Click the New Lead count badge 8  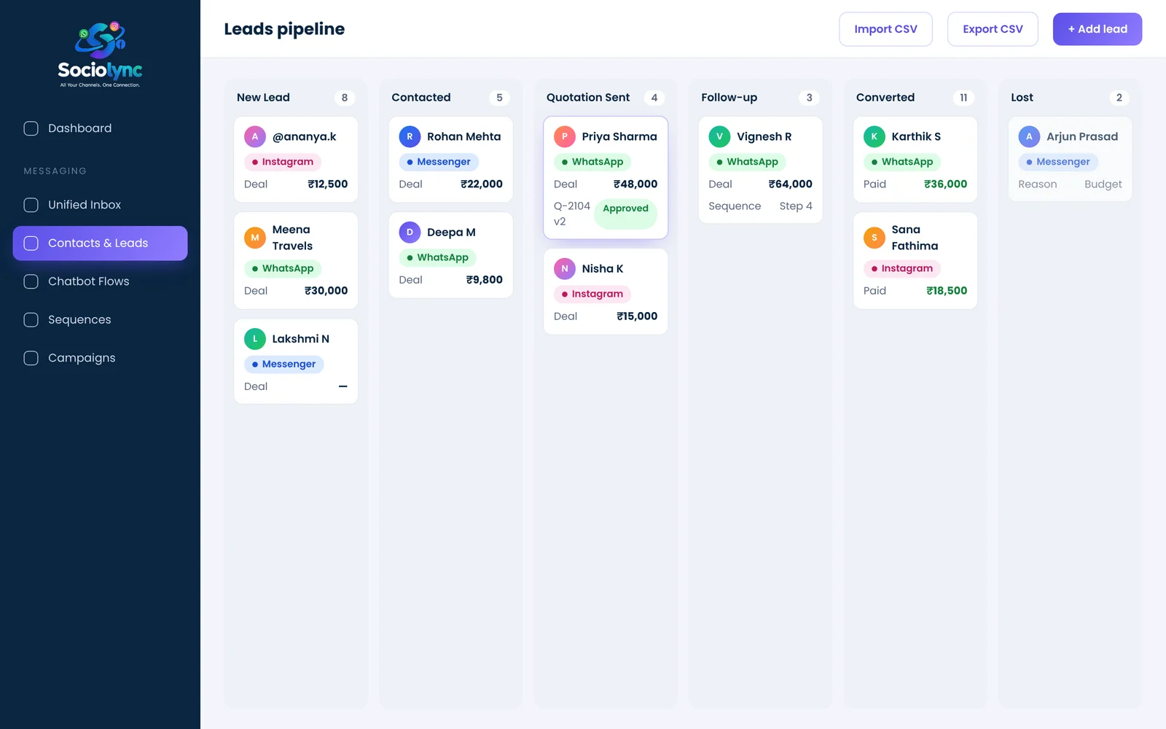(345, 98)
